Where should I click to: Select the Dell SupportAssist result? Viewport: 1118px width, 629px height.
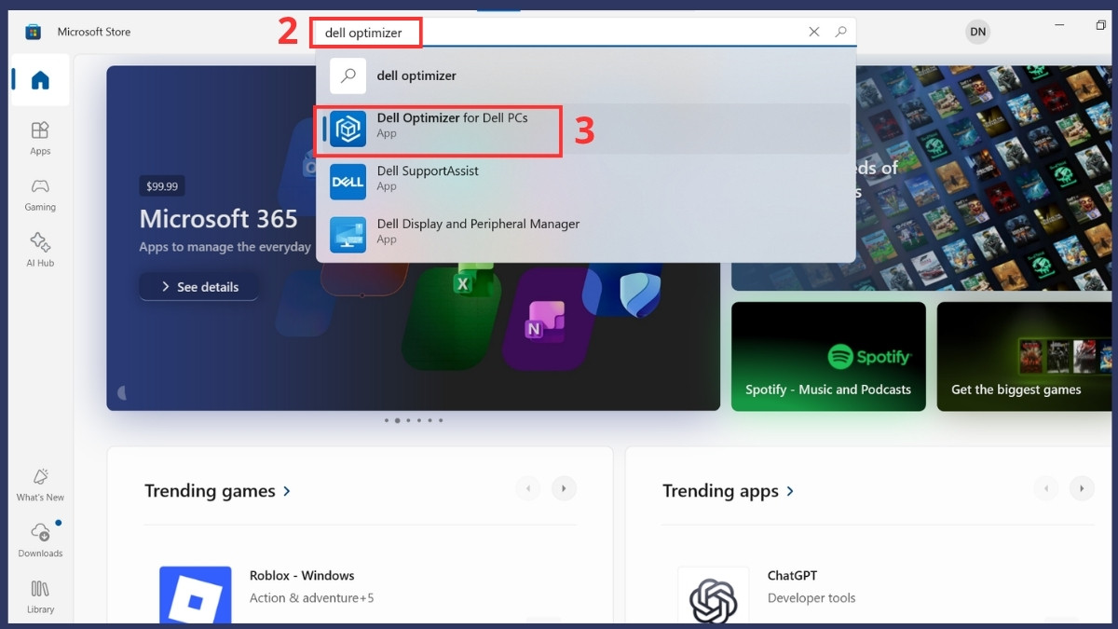(586, 182)
